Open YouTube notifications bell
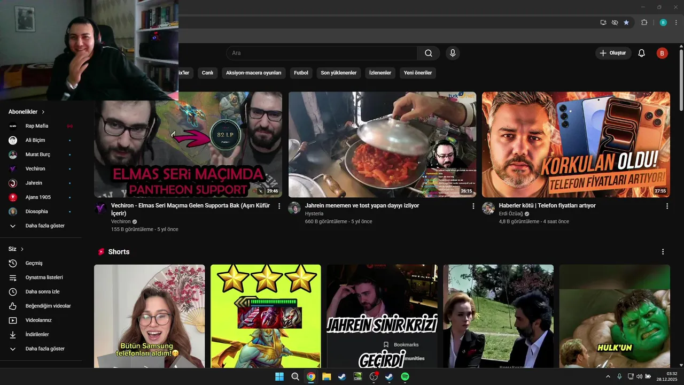 pyautogui.click(x=642, y=53)
